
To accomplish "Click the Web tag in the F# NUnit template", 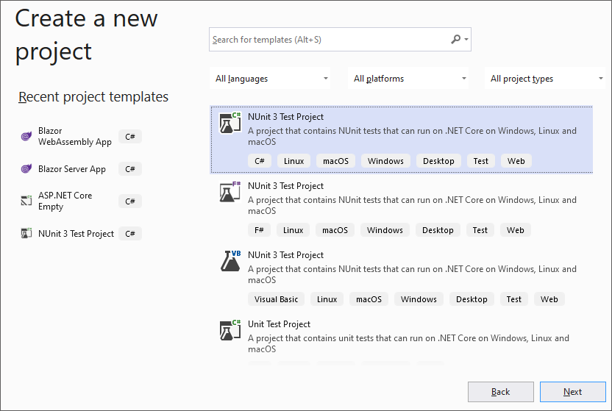I will [x=515, y=230].
